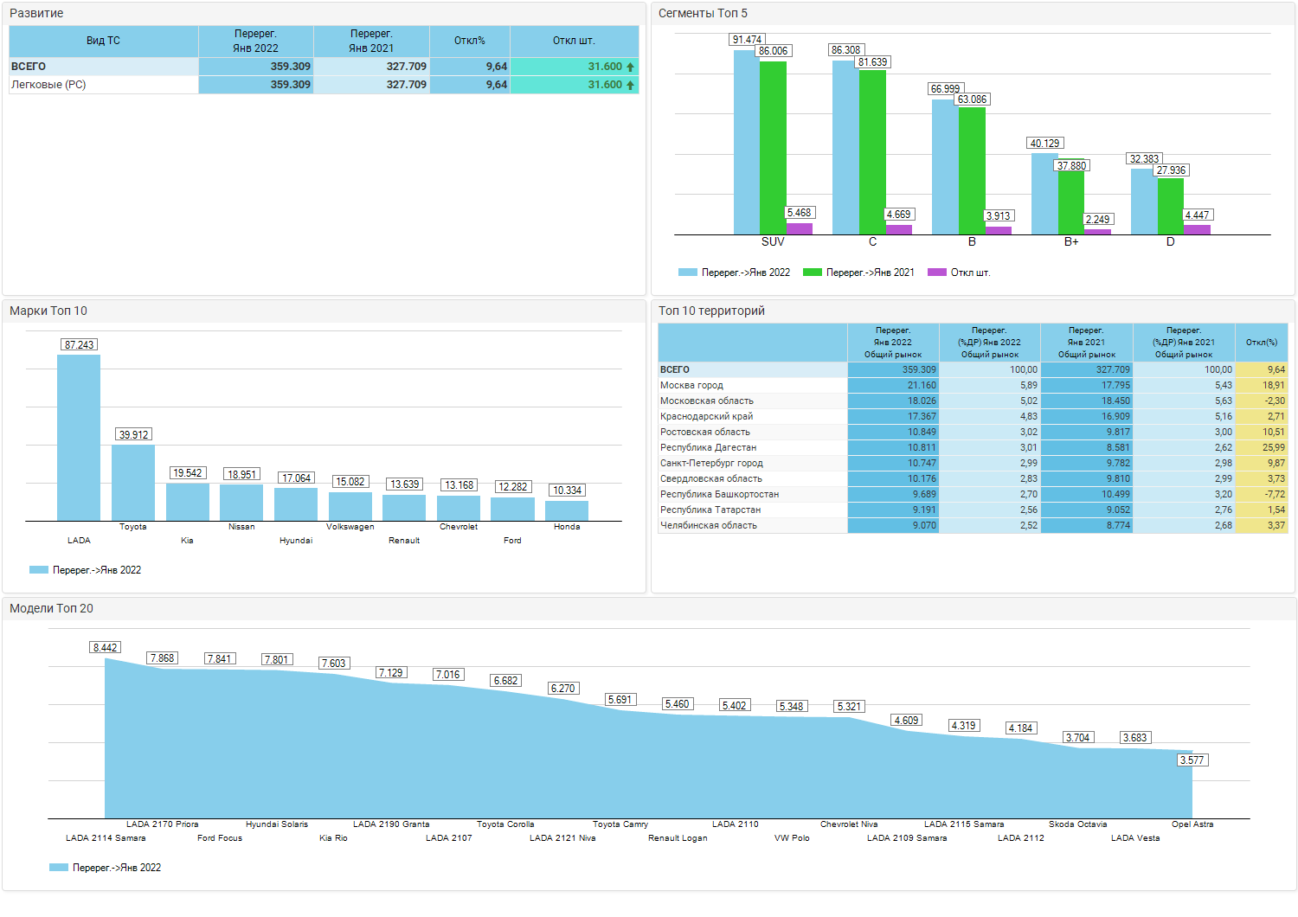Click the Kia bar in Марки Топ 10
1298x917 pixels.
[x=188, y=502]
